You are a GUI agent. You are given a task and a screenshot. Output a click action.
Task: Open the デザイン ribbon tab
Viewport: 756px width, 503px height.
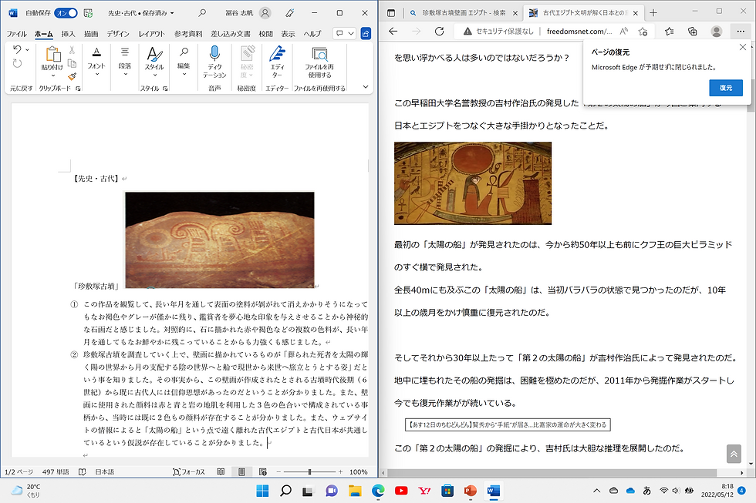(117, 34)
